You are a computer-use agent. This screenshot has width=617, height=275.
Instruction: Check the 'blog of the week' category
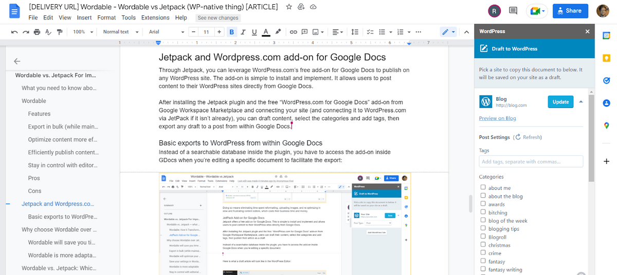coord(483,221)
